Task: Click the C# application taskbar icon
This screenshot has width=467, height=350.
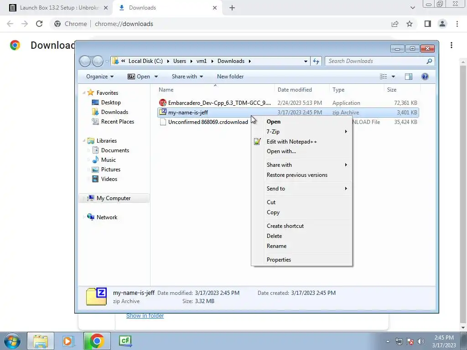Action: [125, 341]
